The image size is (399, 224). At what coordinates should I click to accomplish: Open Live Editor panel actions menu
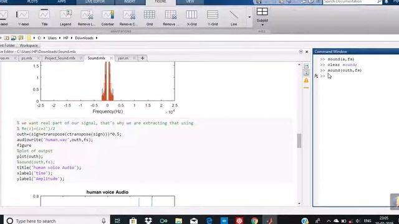(300, 52)
